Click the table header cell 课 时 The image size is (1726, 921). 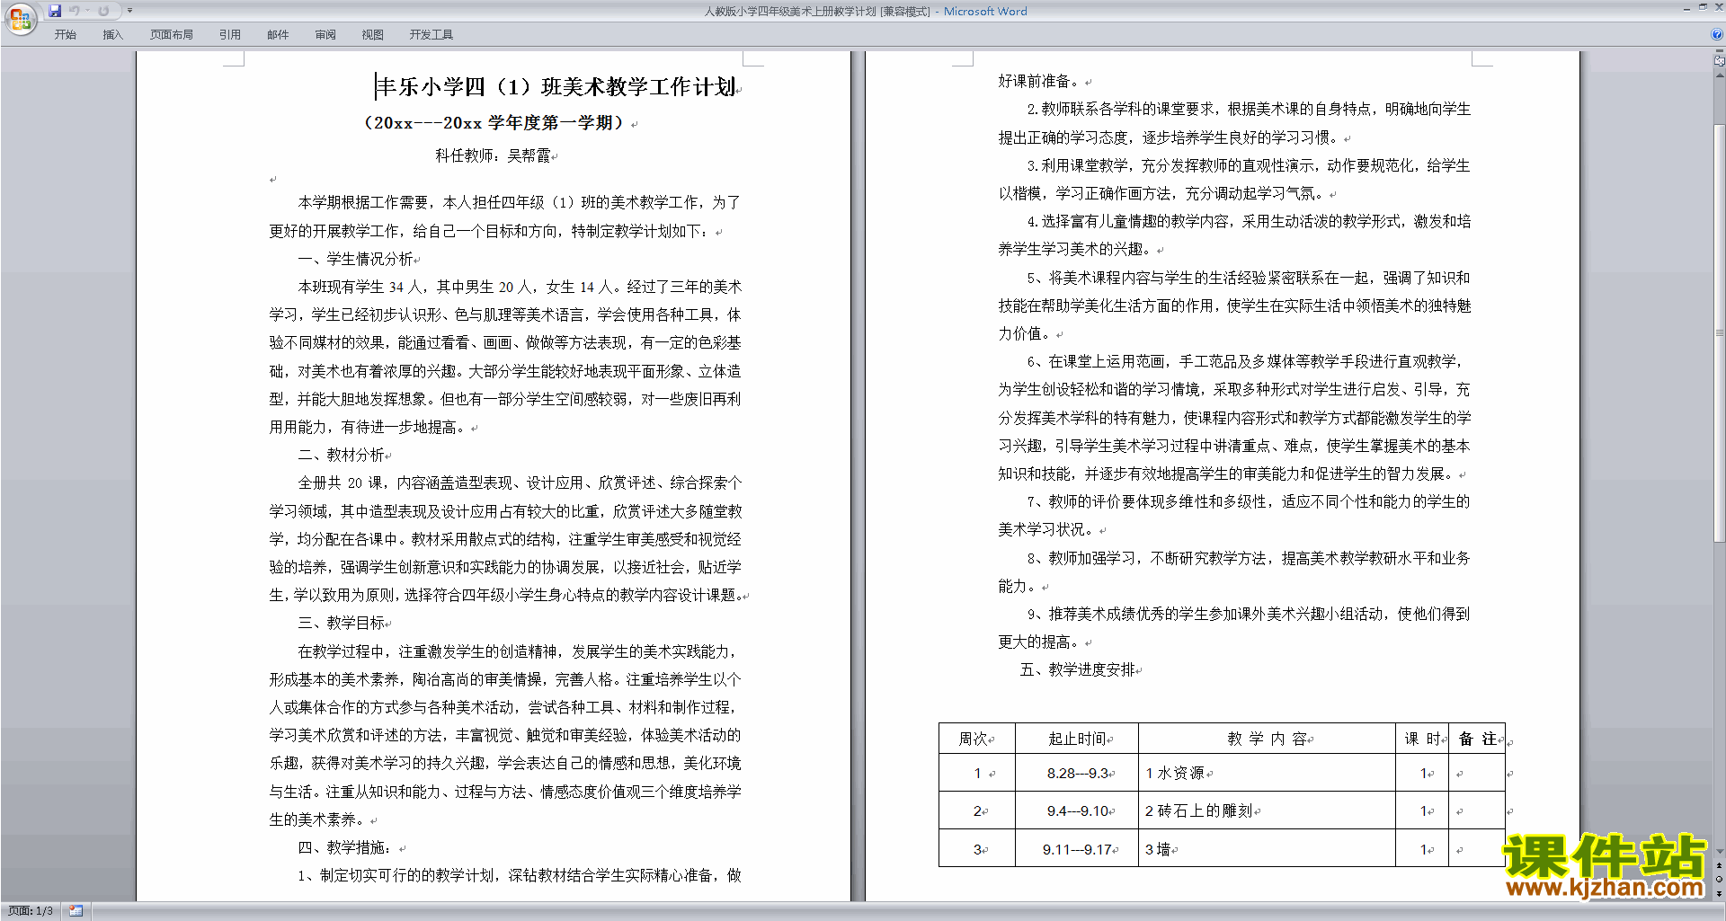[x=1422, y=739]
